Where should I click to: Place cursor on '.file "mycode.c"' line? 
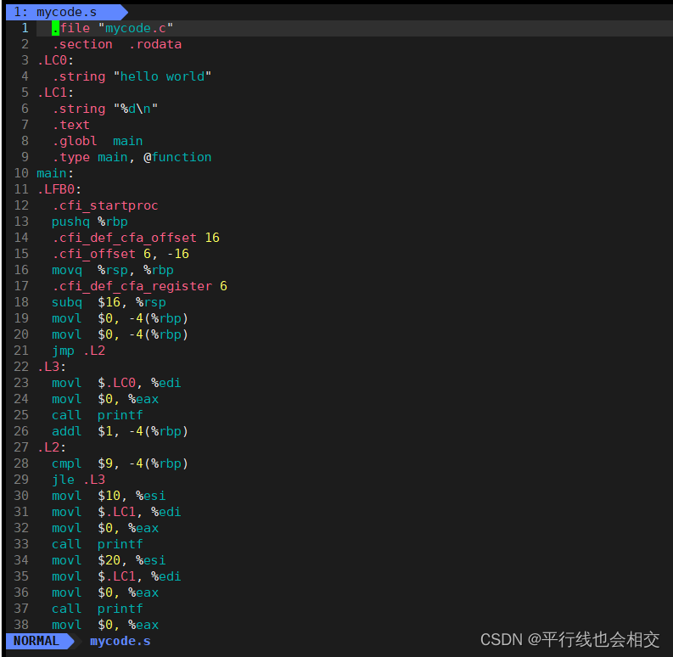pyautogui.click(x=113, y=28)
